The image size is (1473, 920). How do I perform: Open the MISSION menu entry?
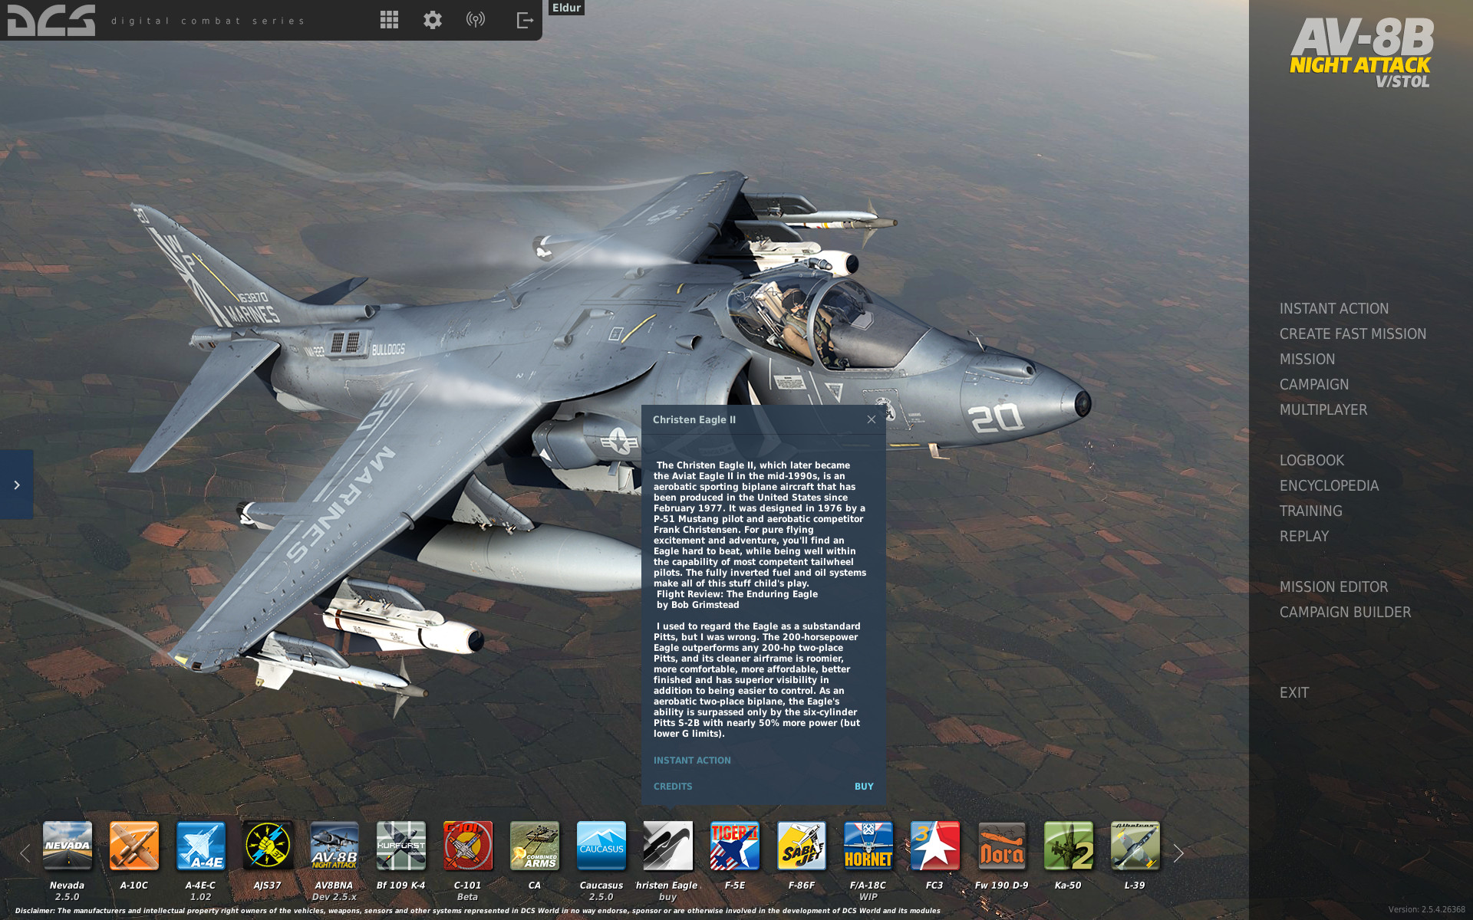1307,359
